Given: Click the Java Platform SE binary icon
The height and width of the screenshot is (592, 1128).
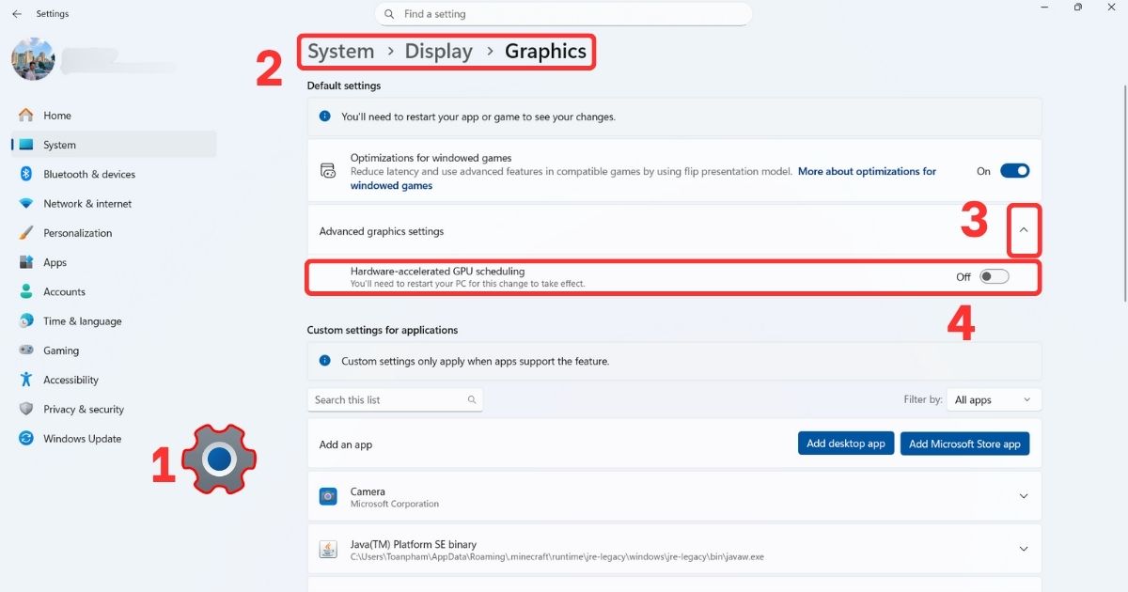Looking at the screenshot, I should tap(328, 550).
